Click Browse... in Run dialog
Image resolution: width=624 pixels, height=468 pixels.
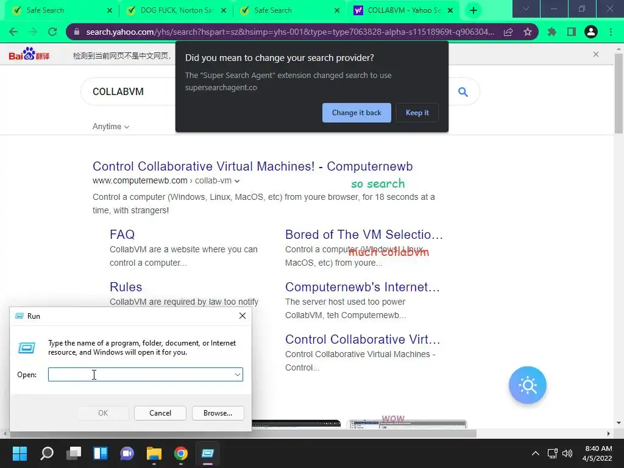pyautogui.click(x=218, y=413)
